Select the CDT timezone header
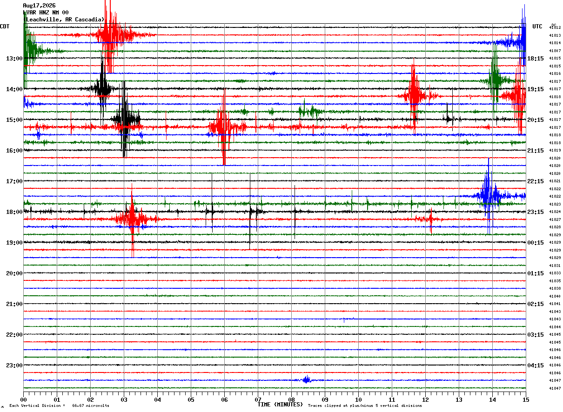 5,27
